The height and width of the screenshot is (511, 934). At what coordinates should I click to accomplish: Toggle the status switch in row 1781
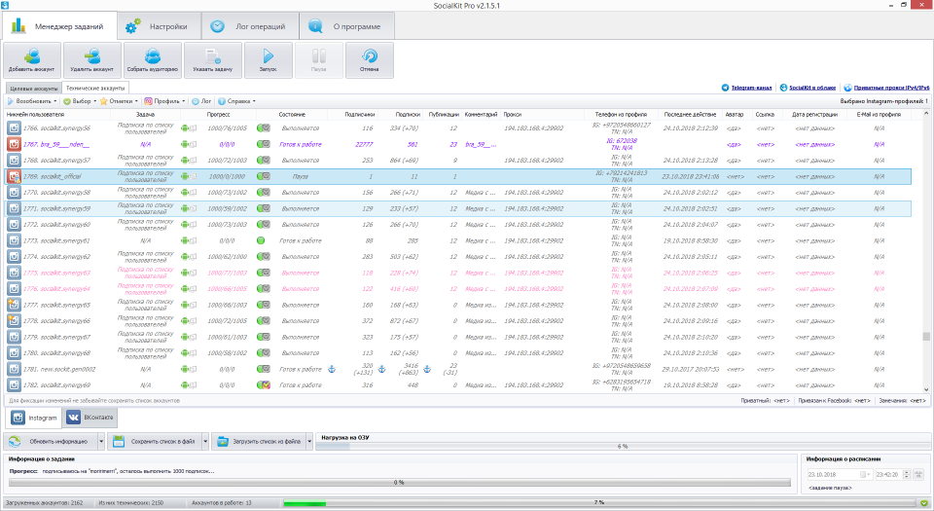point(264,369)
